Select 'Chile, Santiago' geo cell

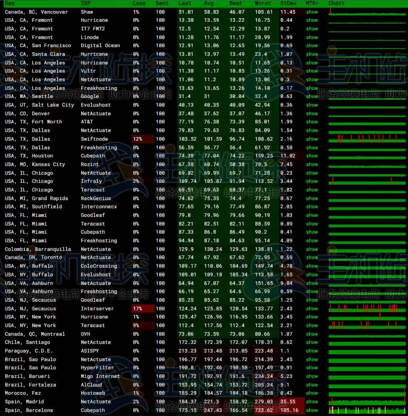click(x=27, y=342)
